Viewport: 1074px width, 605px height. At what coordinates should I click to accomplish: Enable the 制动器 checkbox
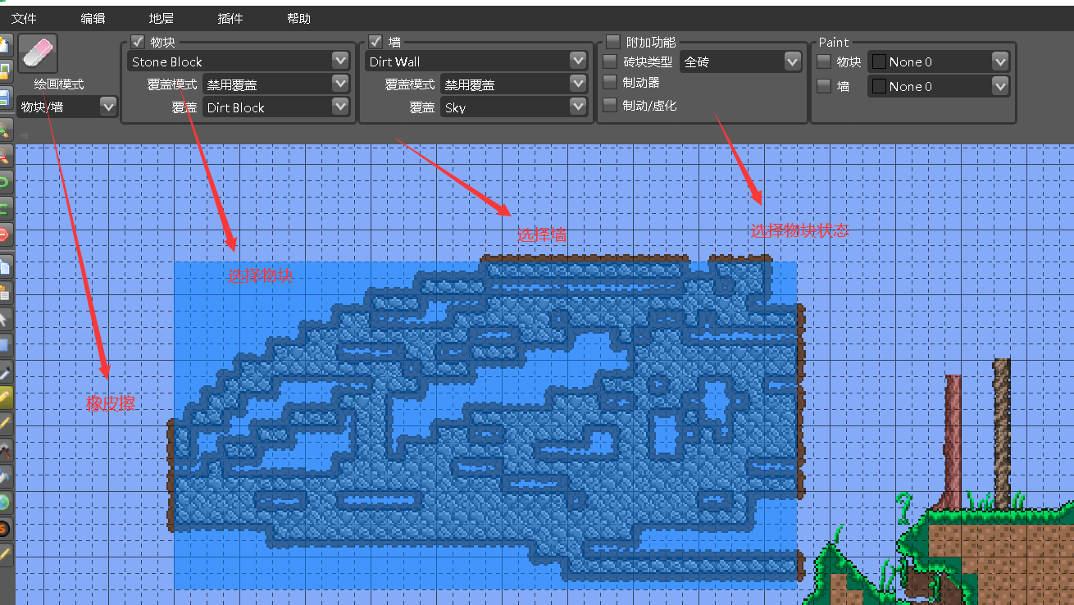point(609,82)
